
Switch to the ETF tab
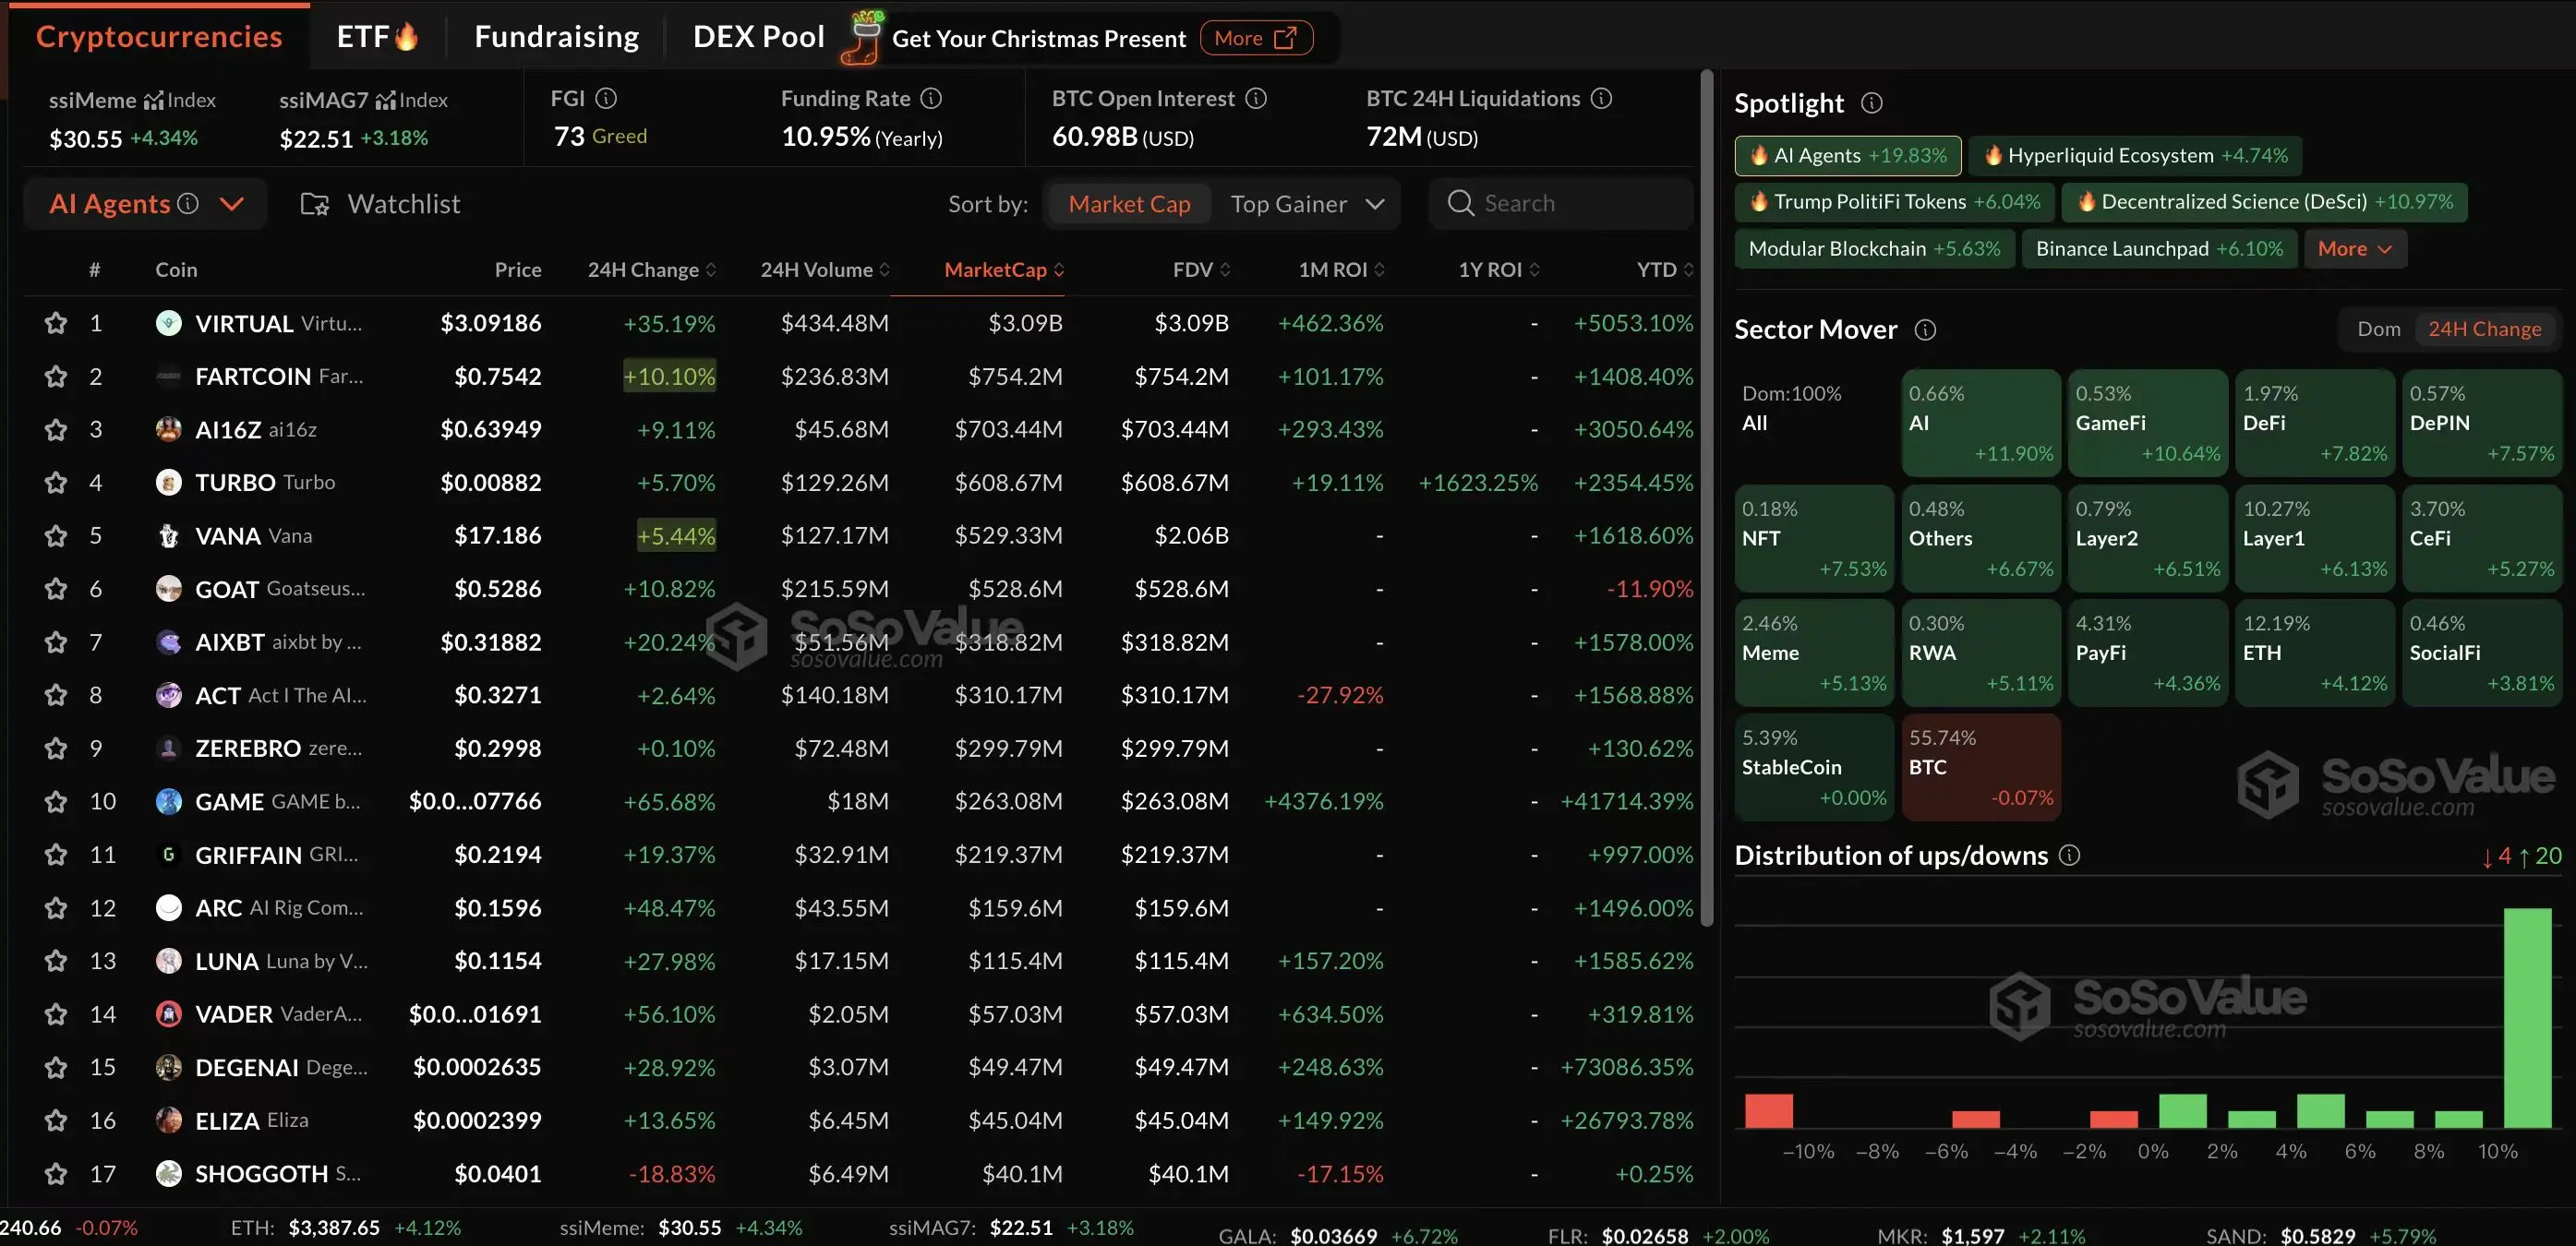point(377,36)
